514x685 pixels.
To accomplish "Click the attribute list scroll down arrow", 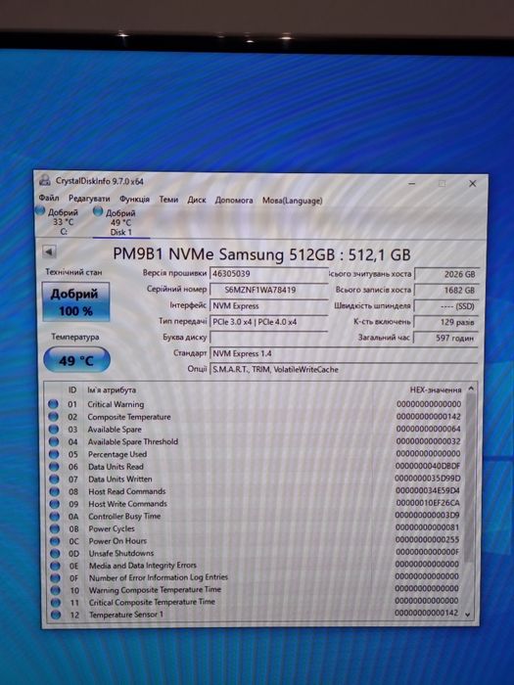I will [468, 615].
